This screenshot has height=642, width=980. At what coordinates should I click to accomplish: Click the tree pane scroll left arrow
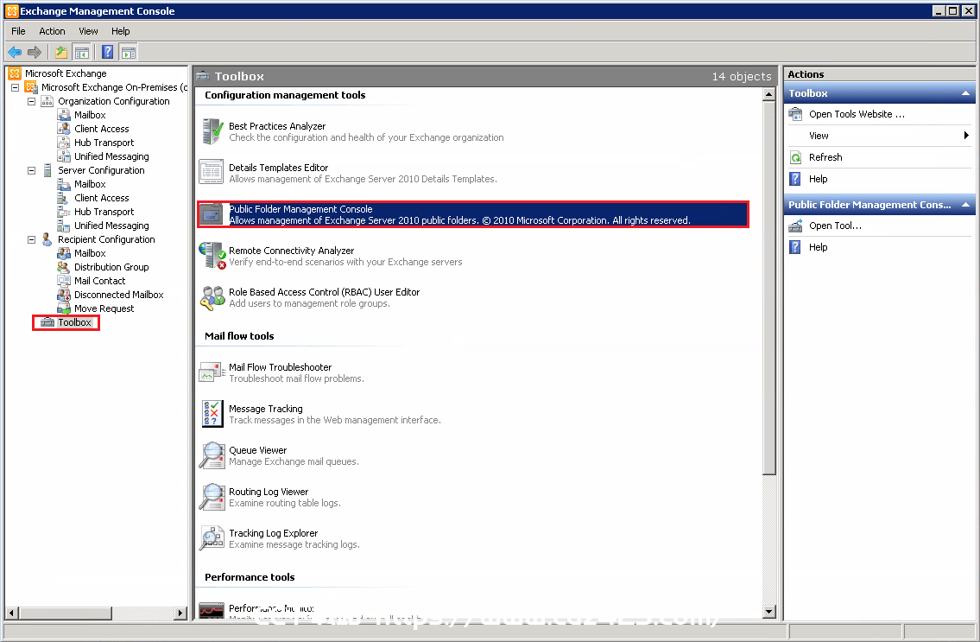point(12,613)
